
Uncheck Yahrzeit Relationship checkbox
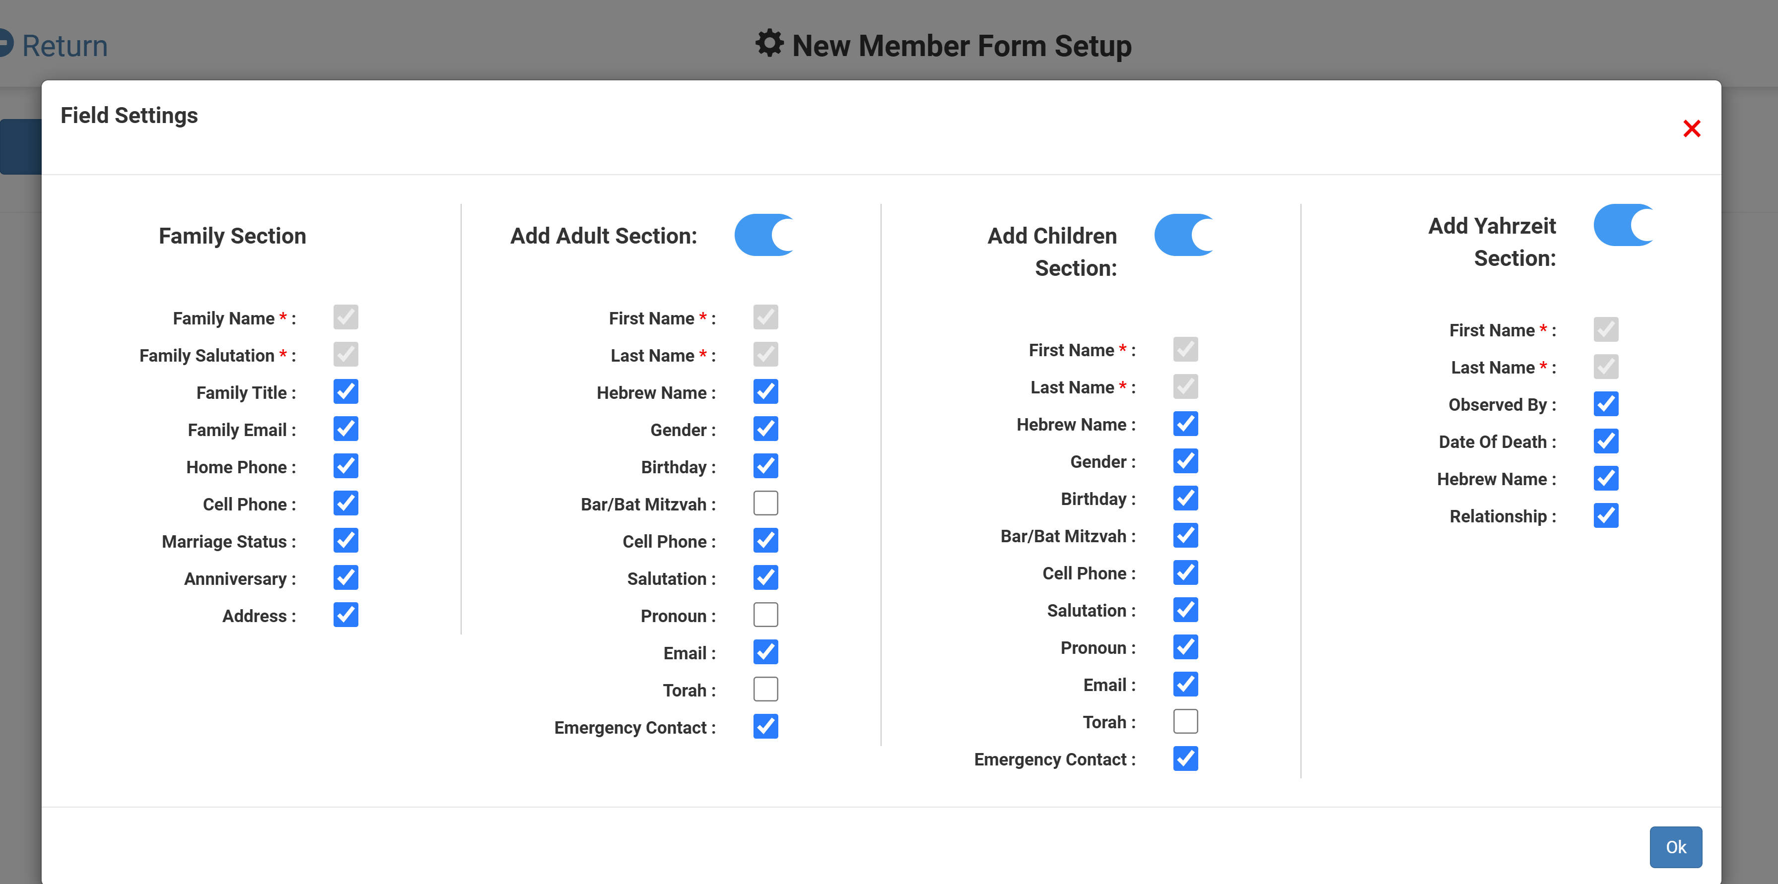click(1605, 515)
